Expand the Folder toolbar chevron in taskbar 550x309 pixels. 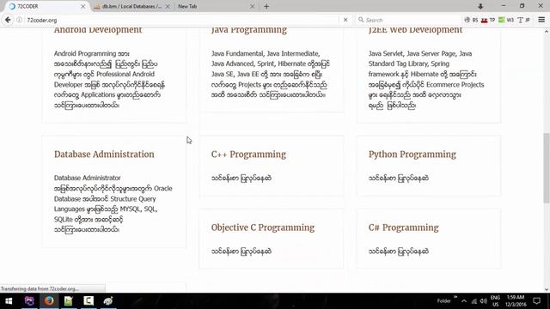[x=455, y=297]
